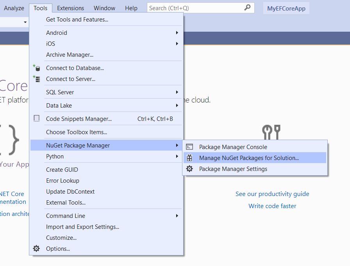
Task: Expand the Android submenu arrow
Action: pos(177,32)
